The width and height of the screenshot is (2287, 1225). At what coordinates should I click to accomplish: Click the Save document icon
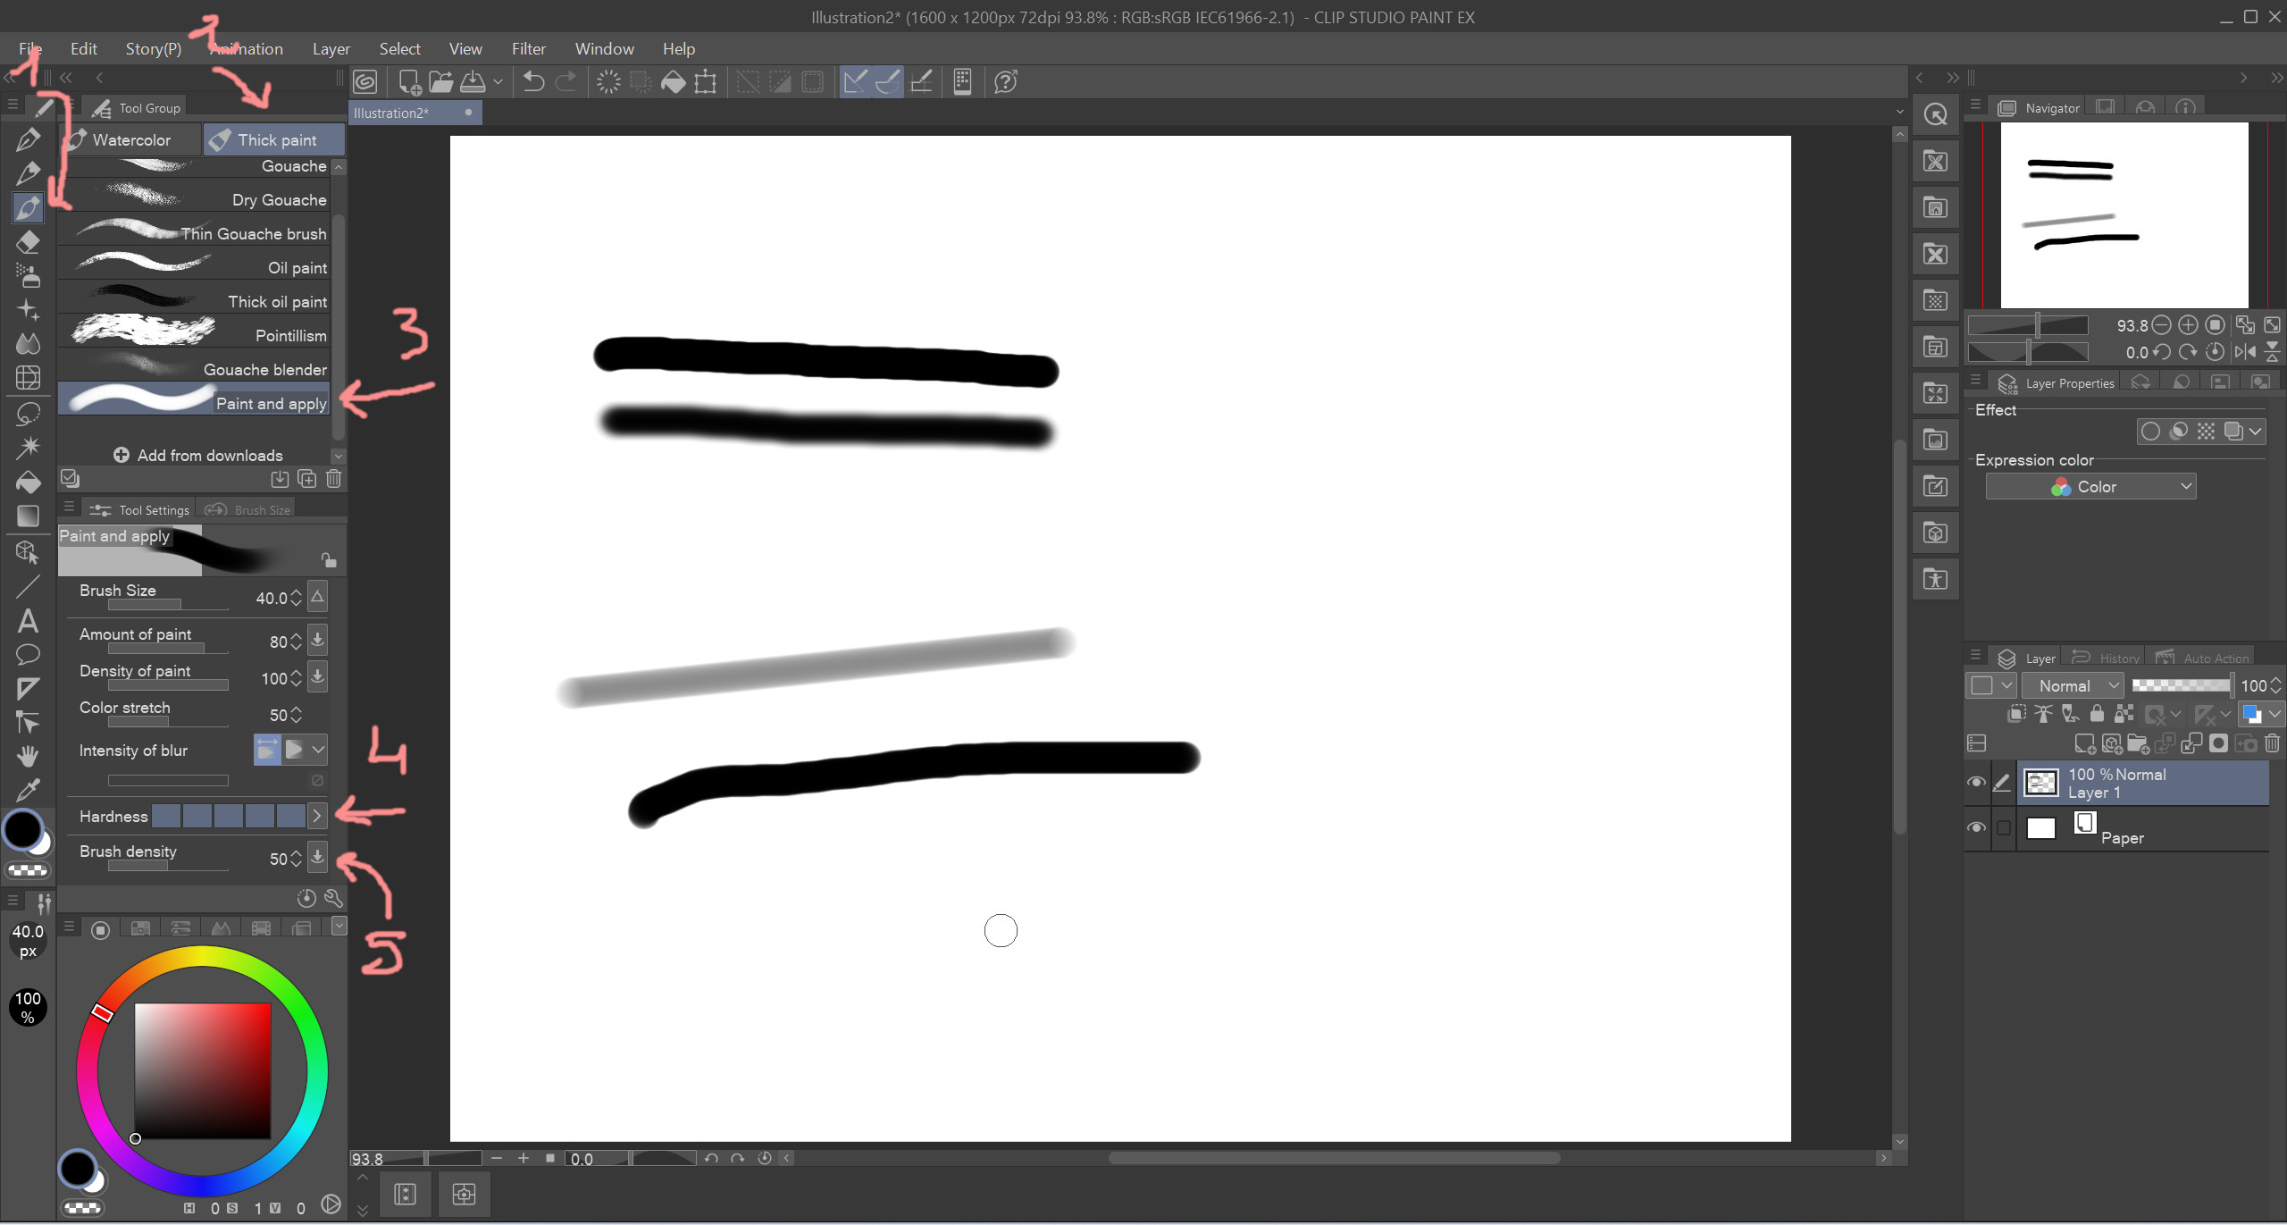pos(473,82)
